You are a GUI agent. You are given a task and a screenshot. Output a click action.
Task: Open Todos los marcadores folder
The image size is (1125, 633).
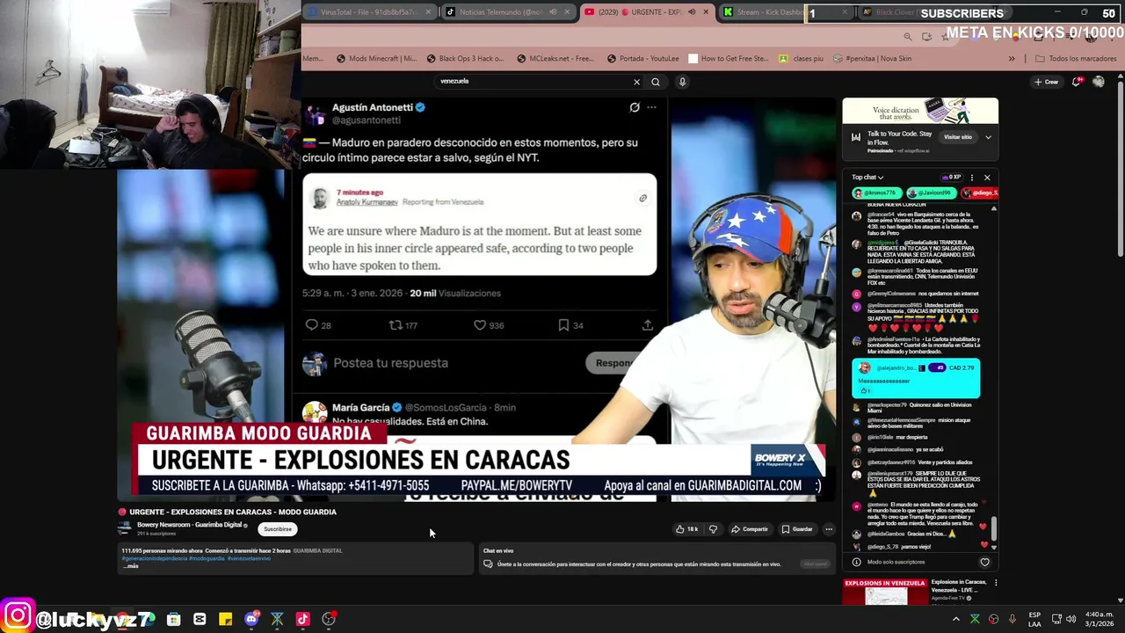[x=1076, y=59]
